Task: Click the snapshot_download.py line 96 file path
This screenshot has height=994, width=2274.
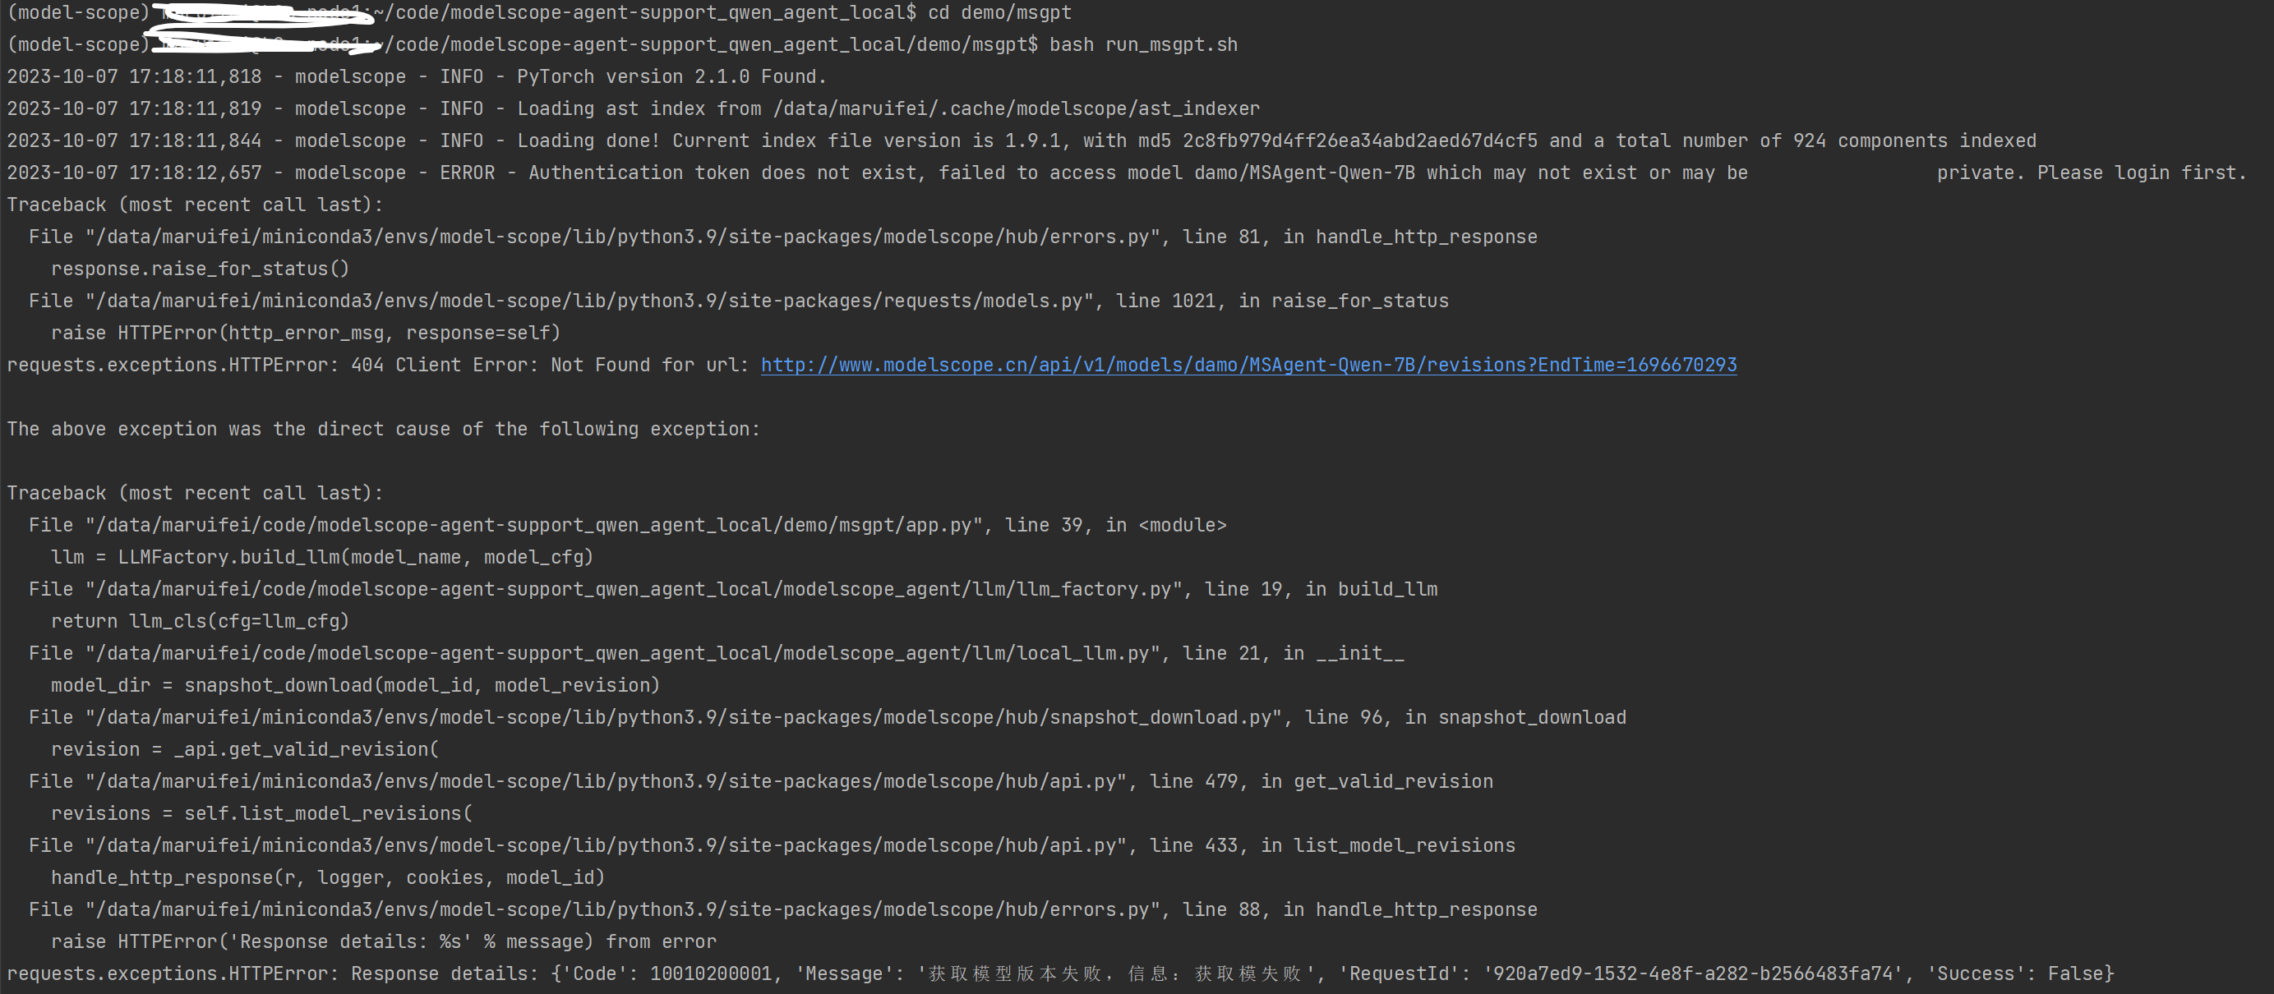Action: pos(682,717)
